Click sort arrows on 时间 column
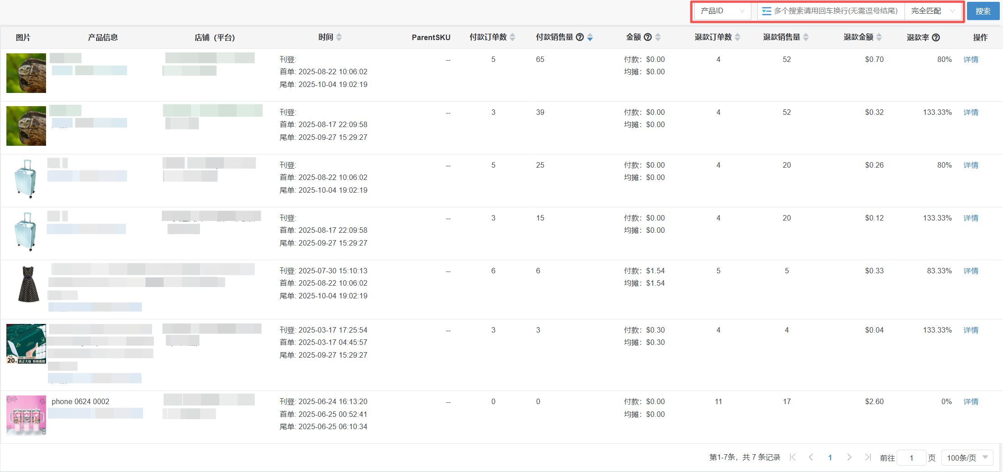Screen dimensions: 1003x472 [339, 37]
